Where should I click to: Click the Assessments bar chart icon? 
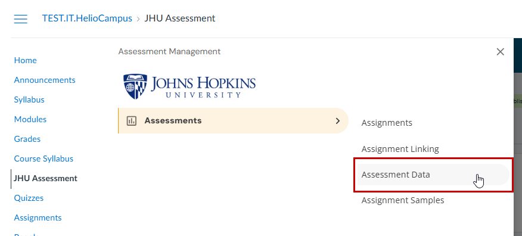click(132, 121)
